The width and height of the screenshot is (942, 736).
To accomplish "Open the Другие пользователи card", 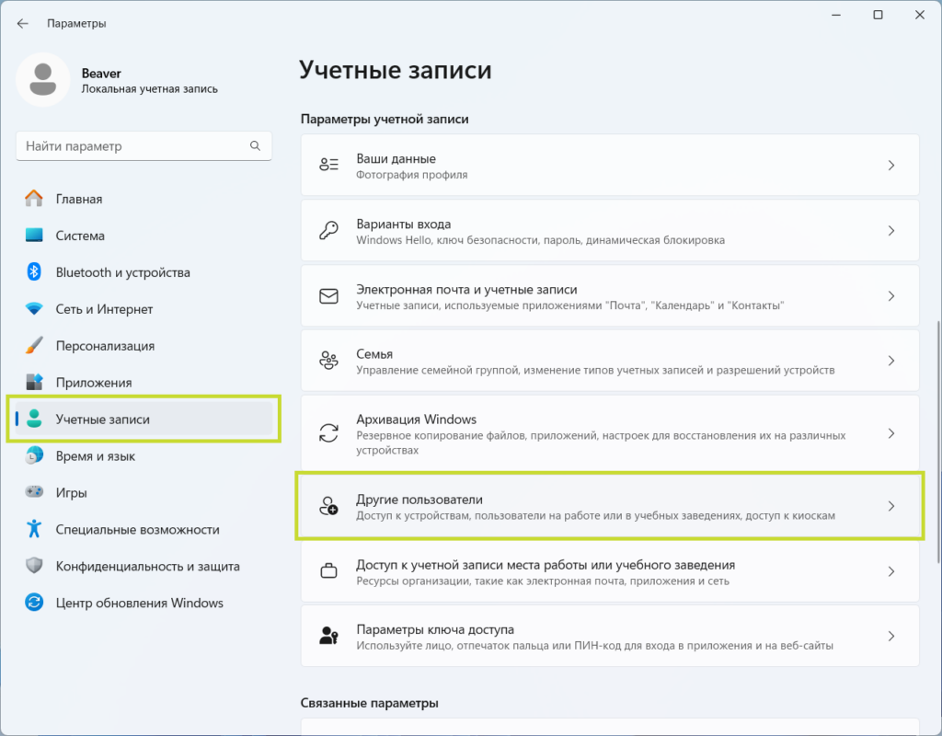I will click(x=610, y=507).
